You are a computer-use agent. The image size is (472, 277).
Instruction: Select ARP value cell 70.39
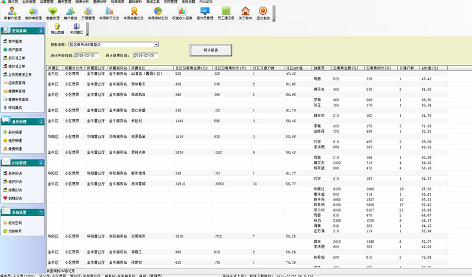point(291,263)
